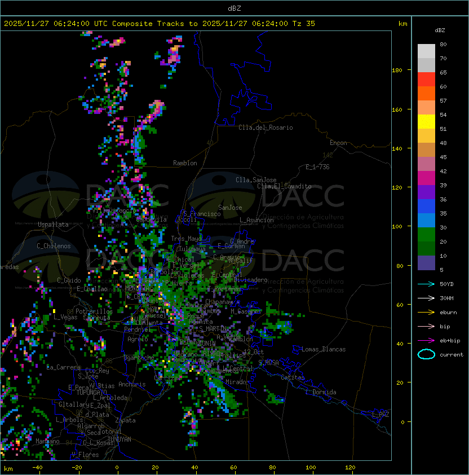
Task: Click the '-20' x-axis tick label
Action: (77, 468)
